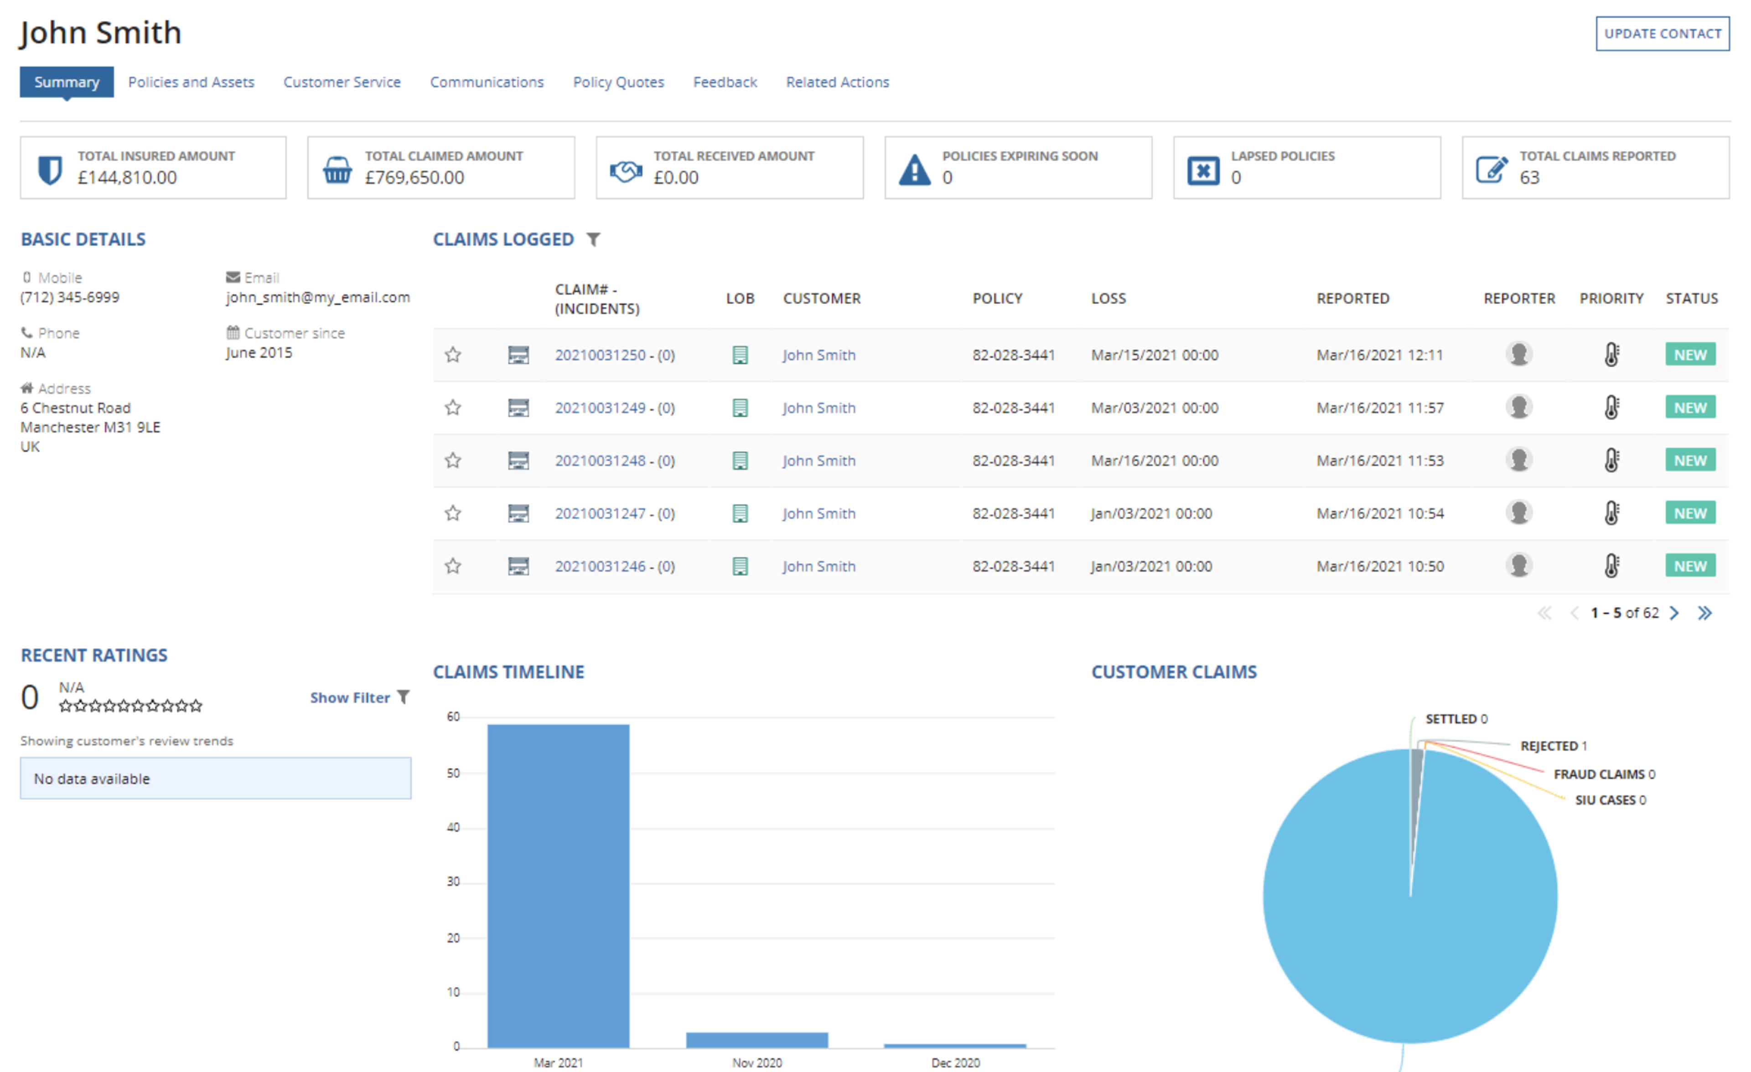This screenshot has height=1072, width=1751.
Task: Open claim link 20210031249
Action: [601, 408]
